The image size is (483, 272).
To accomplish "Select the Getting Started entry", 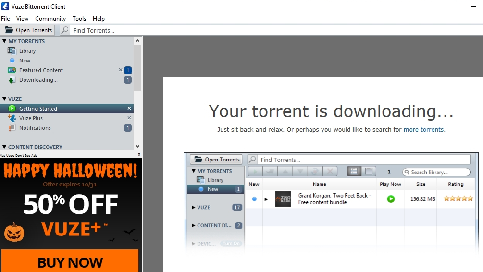I will (67, 109).
